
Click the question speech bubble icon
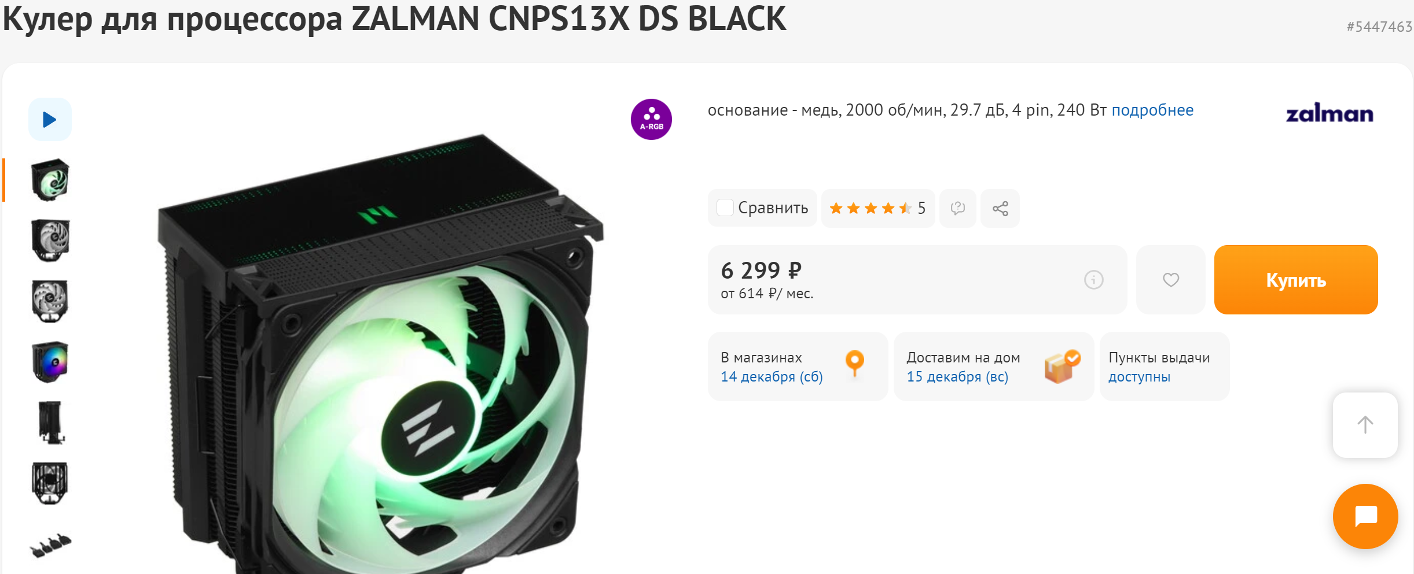tap(957, 208)
